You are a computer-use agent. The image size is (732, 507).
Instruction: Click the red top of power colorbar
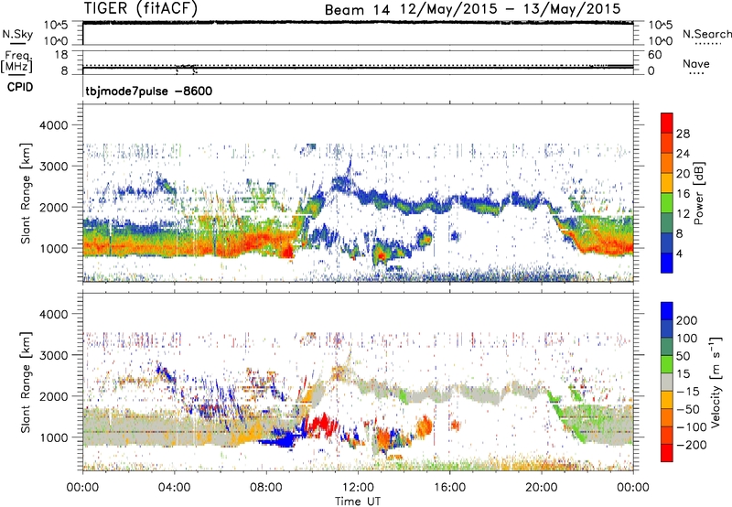(x=667, y=123)
